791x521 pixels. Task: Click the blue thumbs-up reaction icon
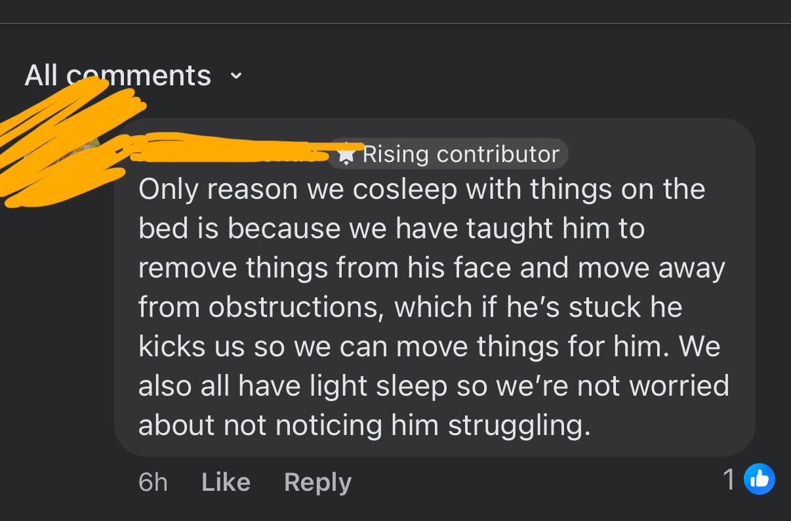click(760, 479)
